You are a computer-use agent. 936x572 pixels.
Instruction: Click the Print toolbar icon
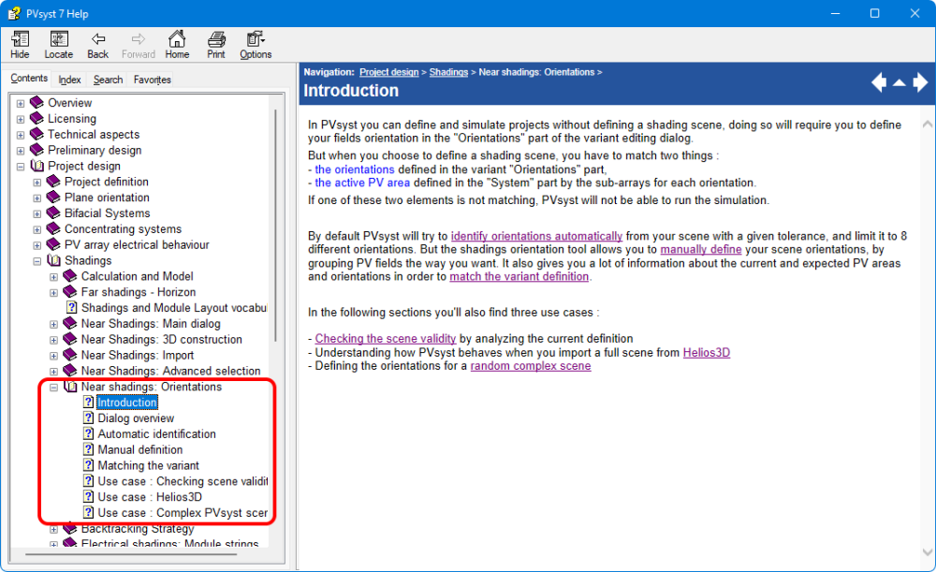[x=216, y=44]
